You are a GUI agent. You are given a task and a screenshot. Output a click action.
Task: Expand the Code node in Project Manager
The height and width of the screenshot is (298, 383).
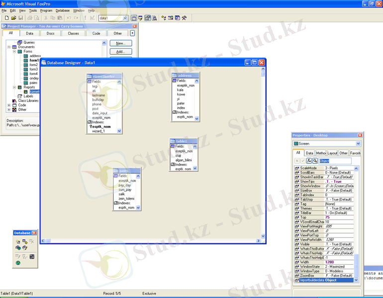pos(9,105)
